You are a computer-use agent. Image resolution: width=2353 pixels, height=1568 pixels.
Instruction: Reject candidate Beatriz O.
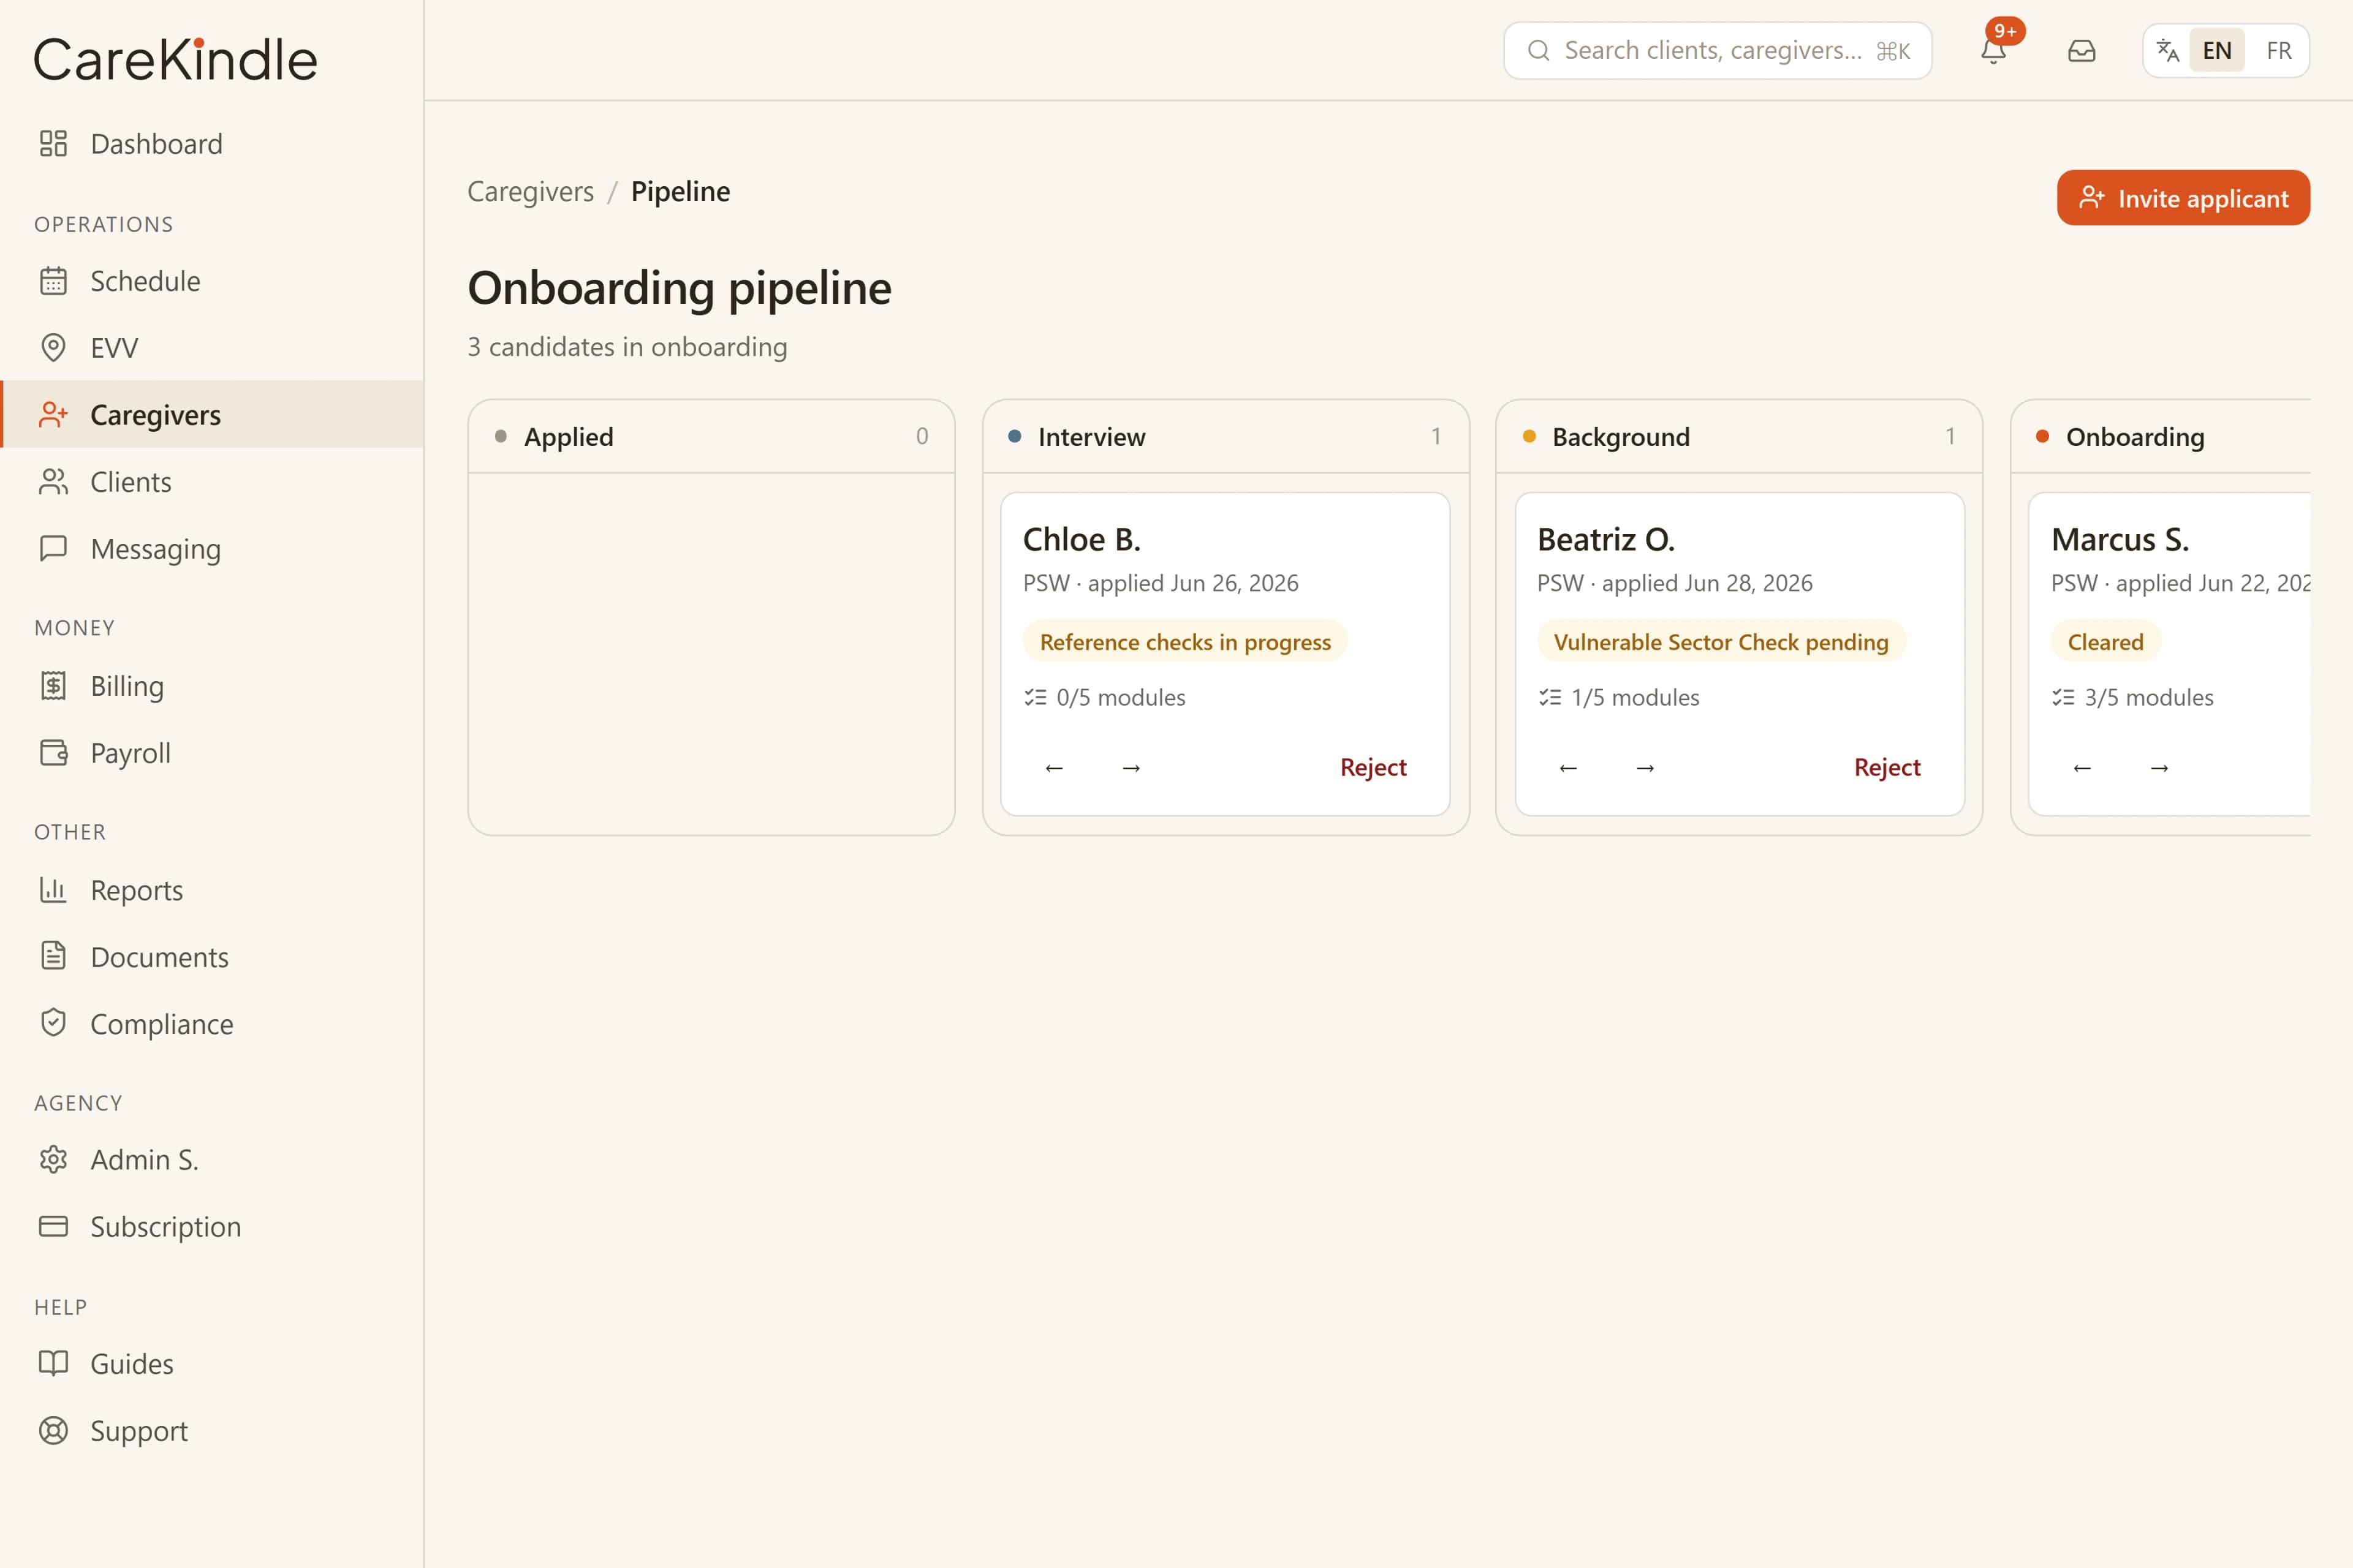[1887, 767]
